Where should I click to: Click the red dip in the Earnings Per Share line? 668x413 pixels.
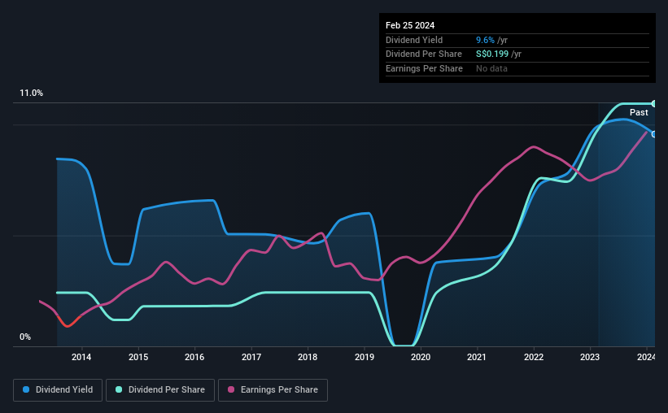tap(68, 324)
